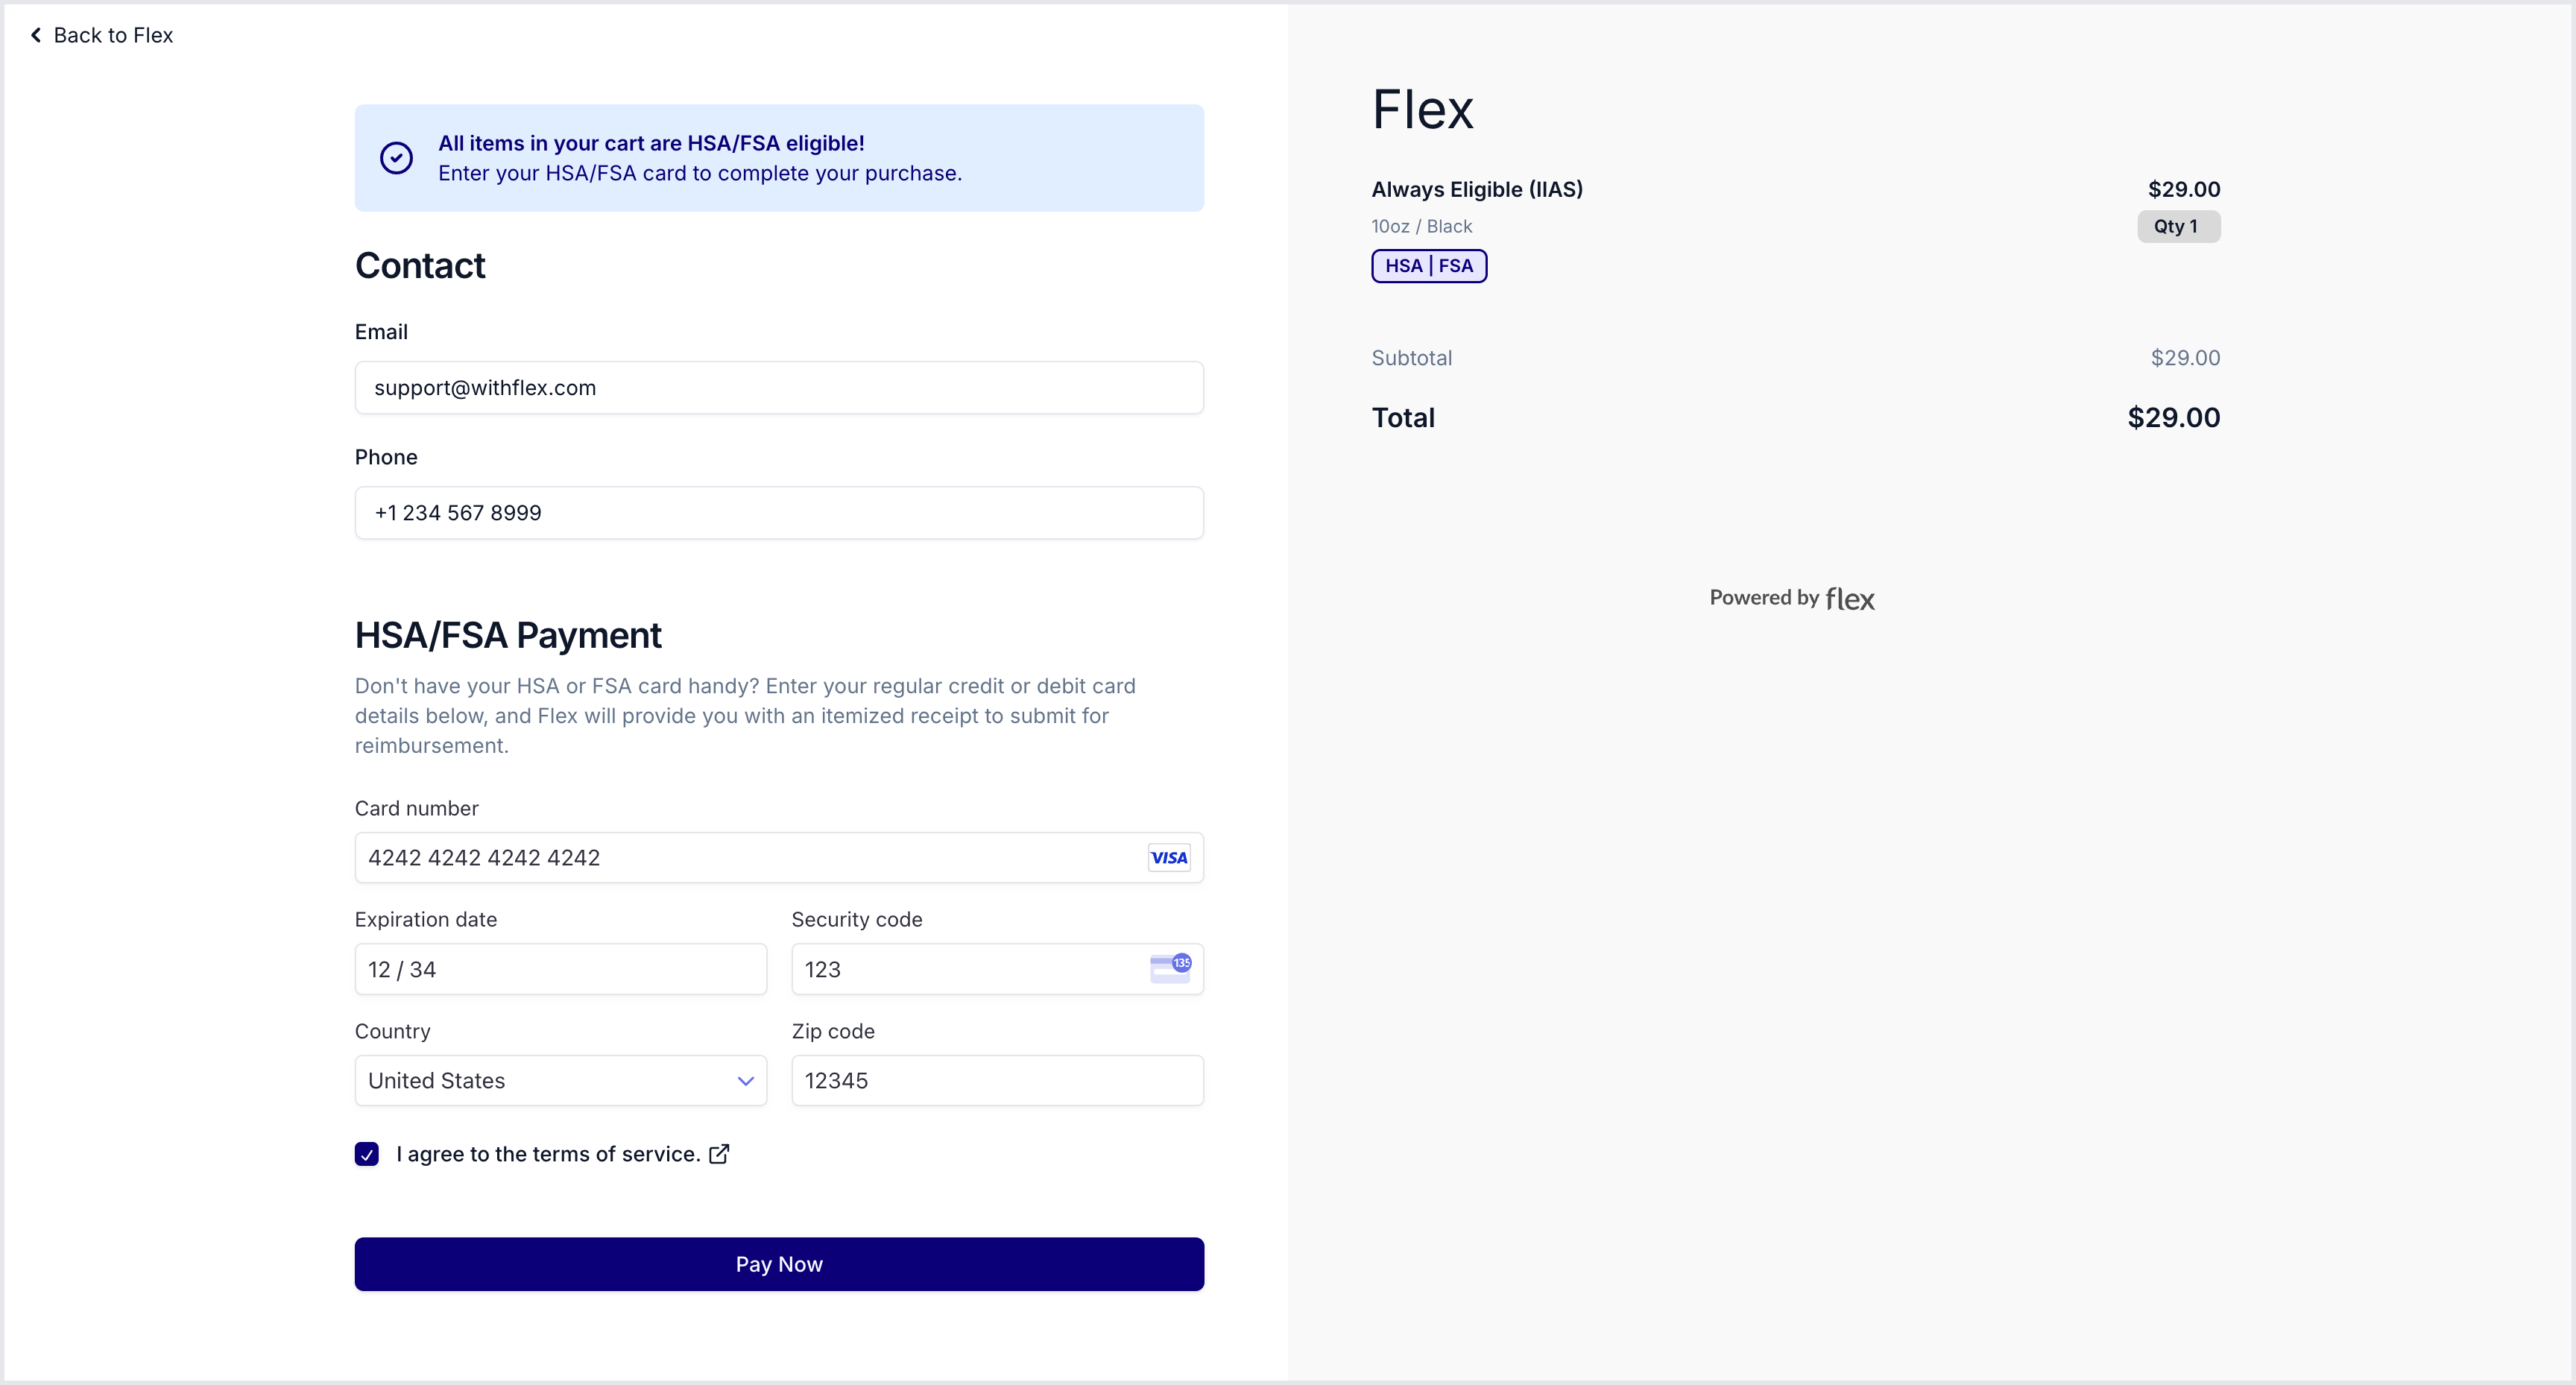2576x1385 pixels.
Task: Focus the Phone number field
Action: (x=779, y=513)
